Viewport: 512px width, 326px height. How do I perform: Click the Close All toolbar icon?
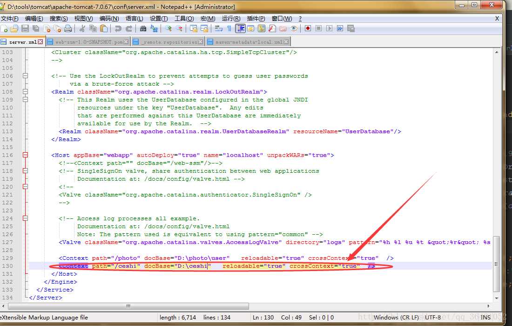tap(57, 29)
